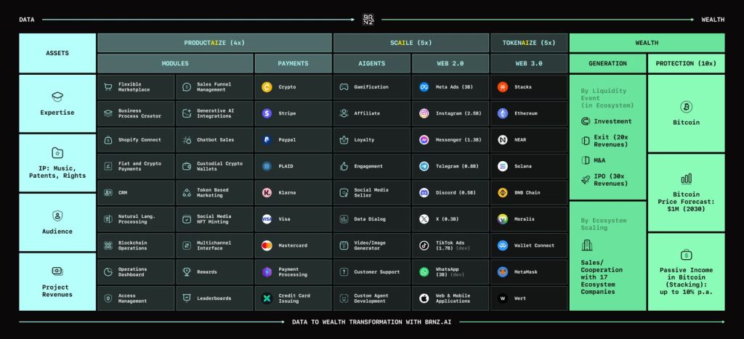Click the BRNZ logo at top center

(368, 20)
